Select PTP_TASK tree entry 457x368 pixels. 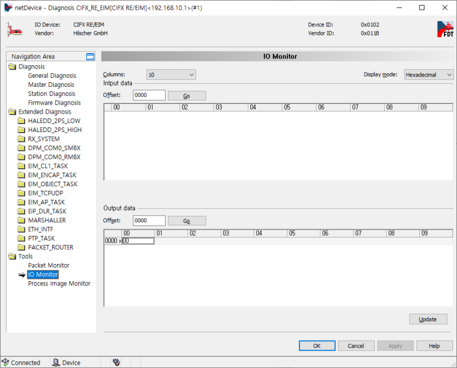coord(41,238)
